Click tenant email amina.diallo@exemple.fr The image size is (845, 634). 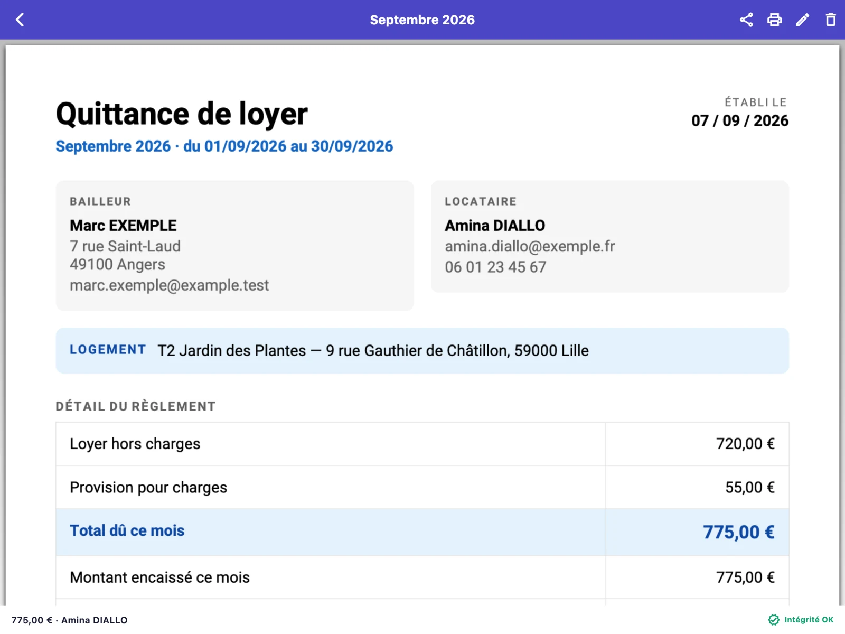tap(530, 246)
